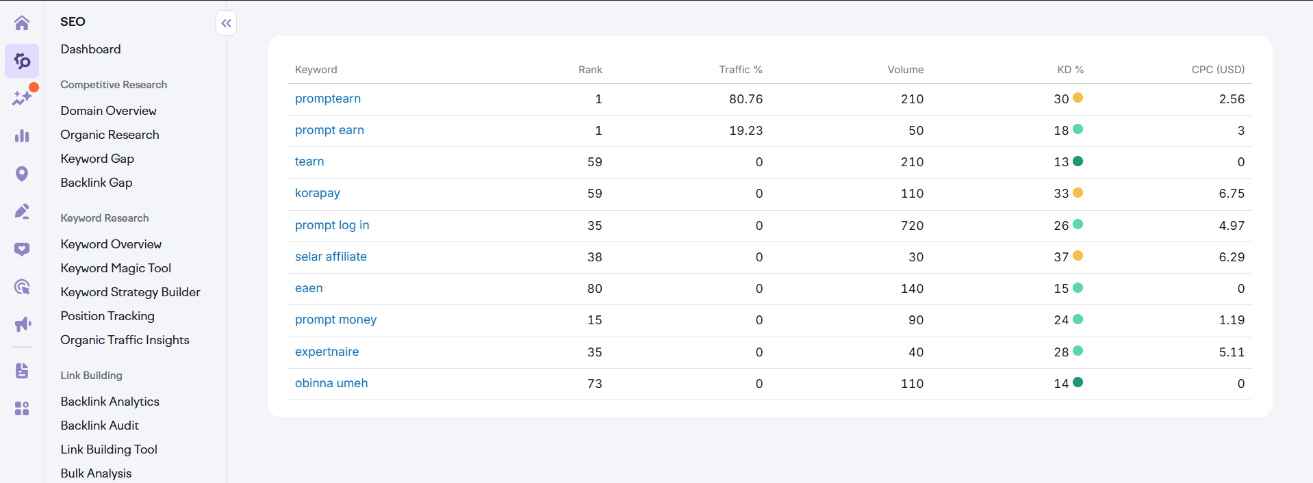1313x483 pixels.
Task: Open Backlink Audit
Action: [x=99, y=426]
